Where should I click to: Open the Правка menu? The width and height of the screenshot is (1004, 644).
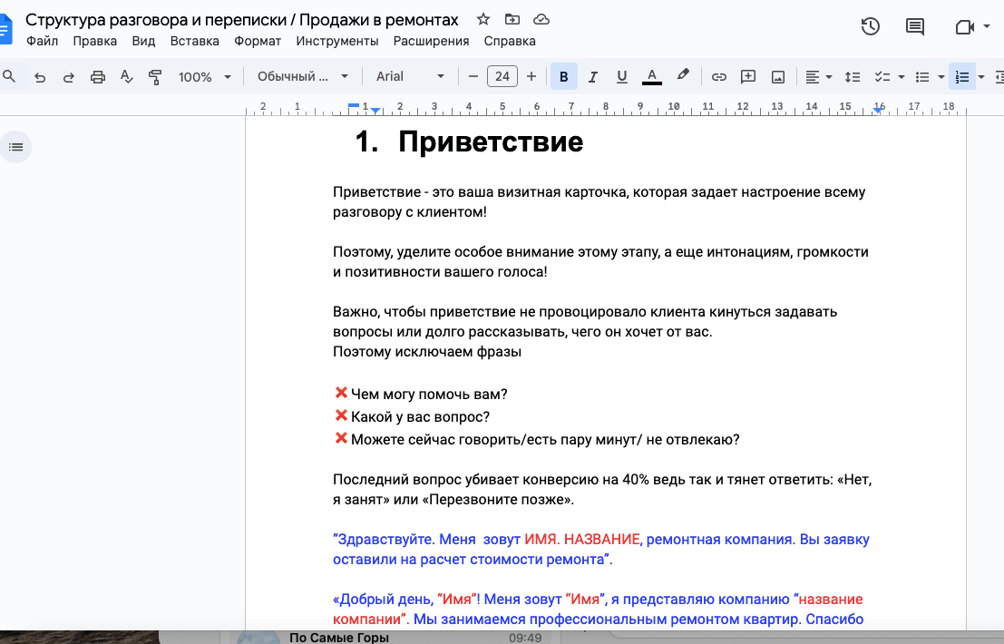coord(94,41)
